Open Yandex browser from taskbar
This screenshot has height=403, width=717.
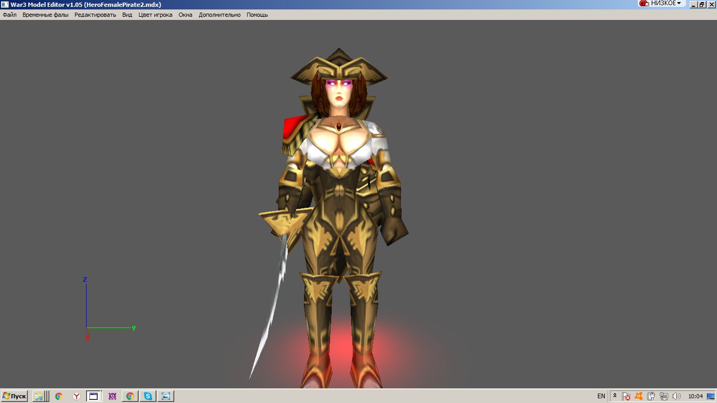pos(77,396)
